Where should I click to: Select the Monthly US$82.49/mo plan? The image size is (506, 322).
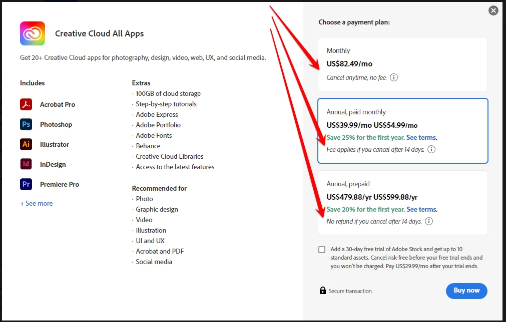(403, 64)
